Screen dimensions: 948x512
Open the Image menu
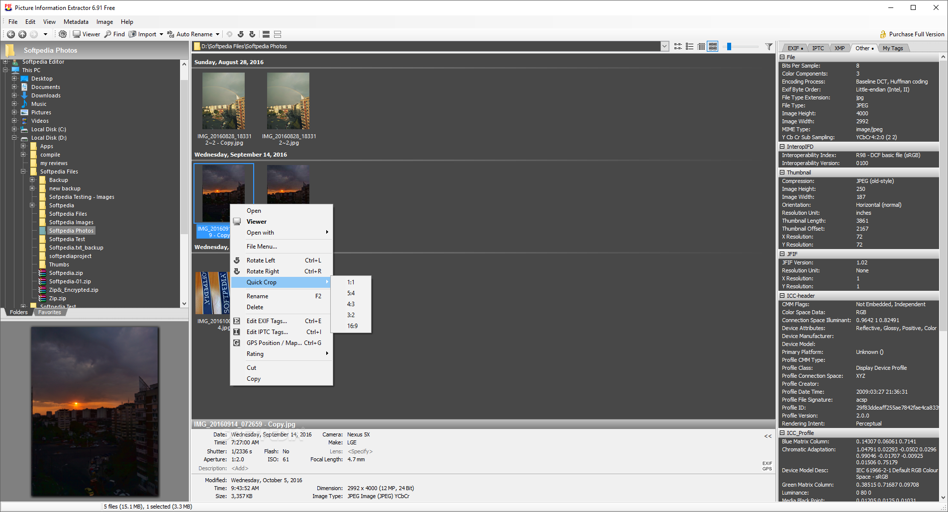click(104, 22)
